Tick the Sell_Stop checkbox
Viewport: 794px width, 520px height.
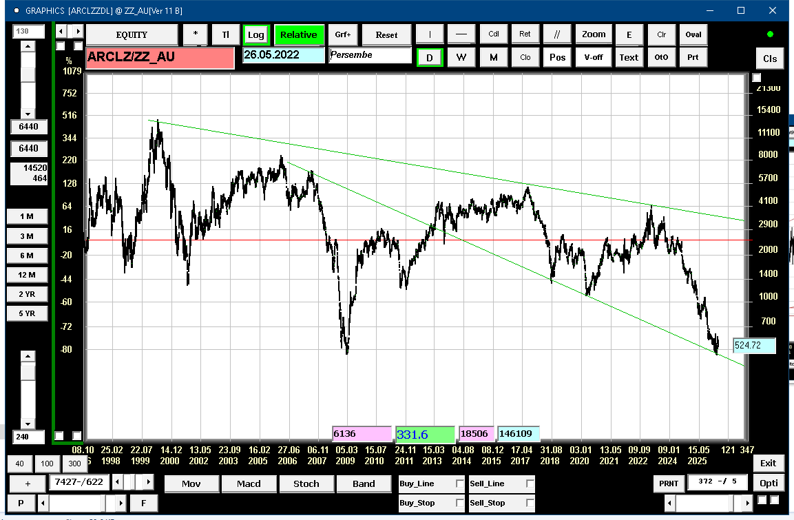pyautogui.click(x=530, y=503)
